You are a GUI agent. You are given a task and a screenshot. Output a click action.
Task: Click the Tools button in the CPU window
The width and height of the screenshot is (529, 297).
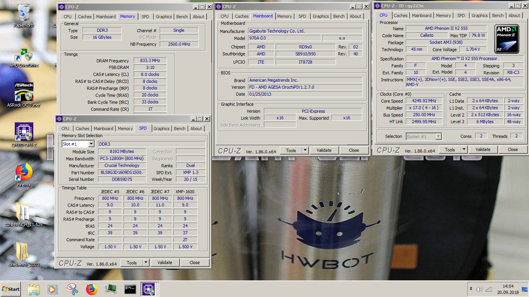click(450, 149)
